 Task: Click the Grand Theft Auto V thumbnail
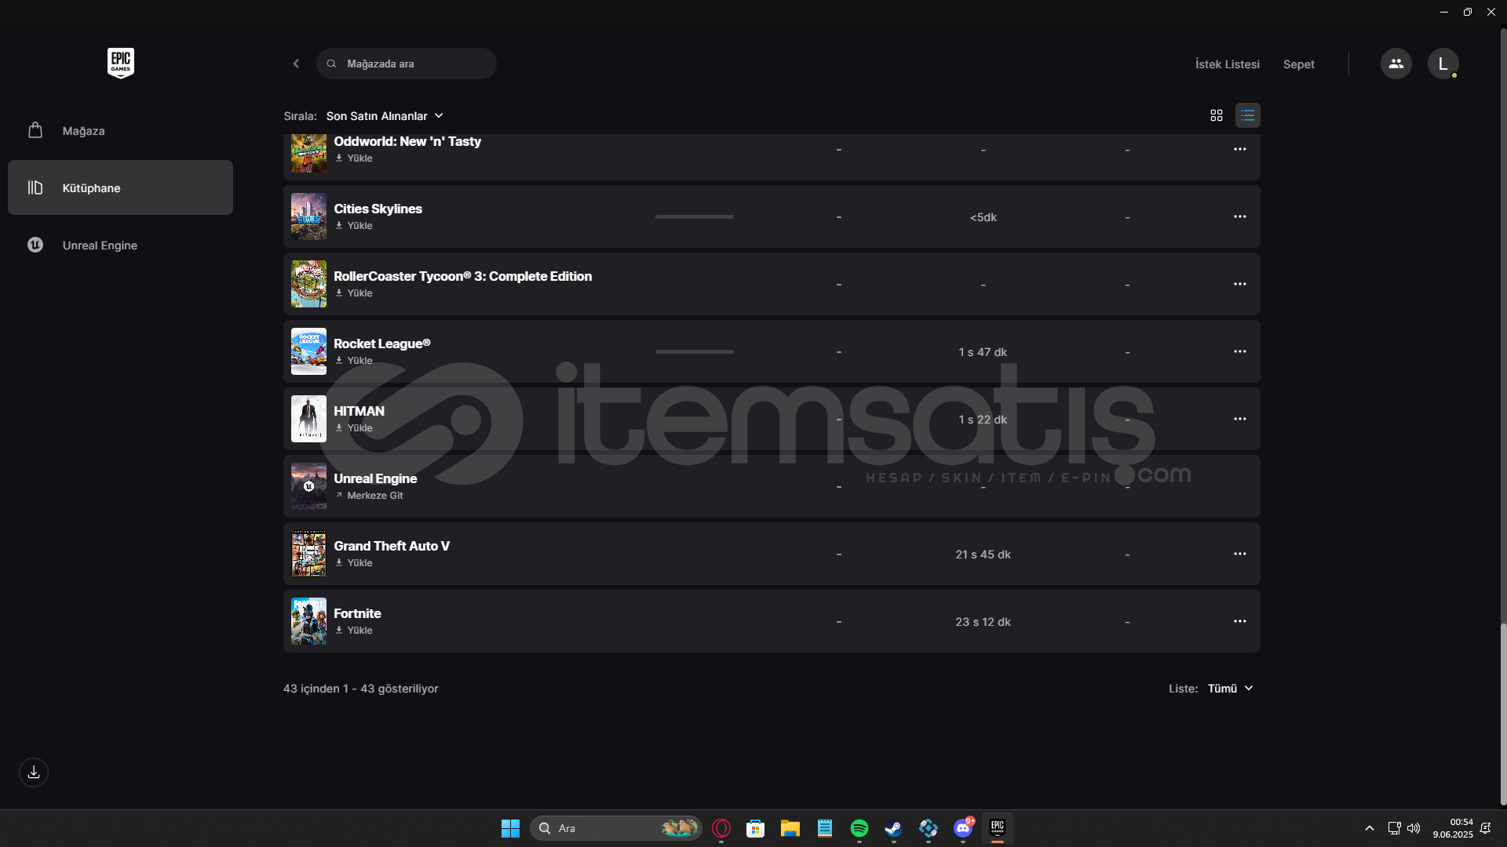pos(308,554)
